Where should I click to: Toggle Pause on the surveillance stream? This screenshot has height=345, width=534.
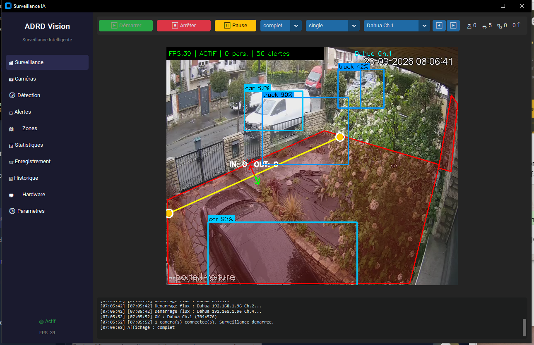tap(235, 25)
